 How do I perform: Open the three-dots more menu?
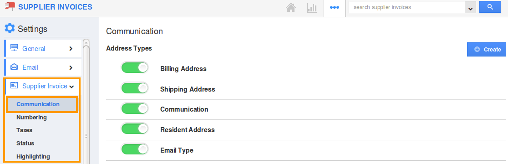[x=335, y=7]
